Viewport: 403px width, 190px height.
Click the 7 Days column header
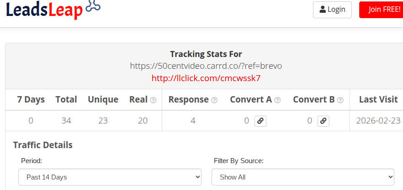(x=31, y=99)
